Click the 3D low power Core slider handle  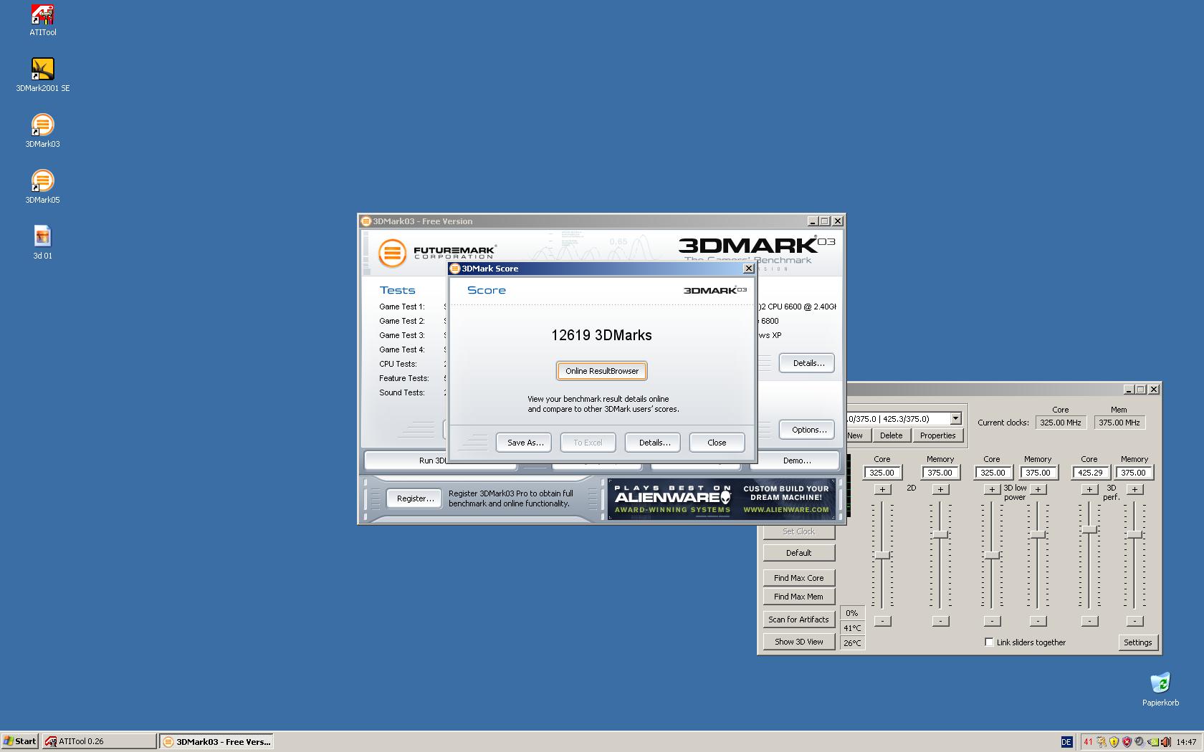(x=992, y=555)
